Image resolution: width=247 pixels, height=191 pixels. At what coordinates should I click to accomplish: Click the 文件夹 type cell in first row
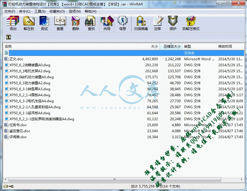click(189, 53)
